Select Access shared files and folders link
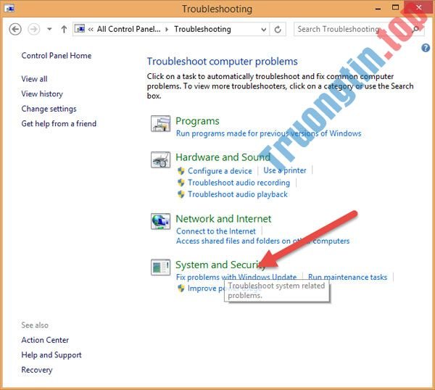The width and height of the screenshot is (435, 390). (262, 241)
